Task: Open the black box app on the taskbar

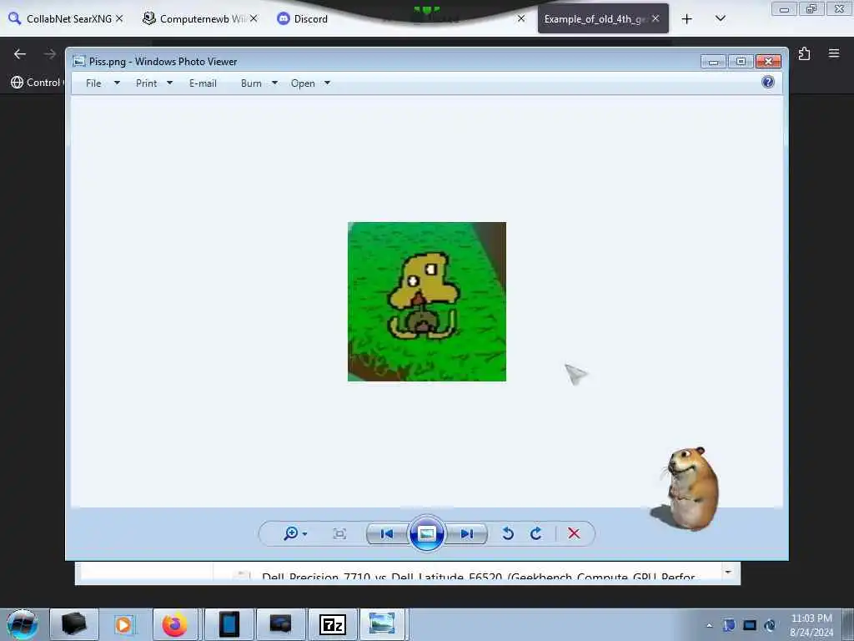Action: tap(74, 624)
